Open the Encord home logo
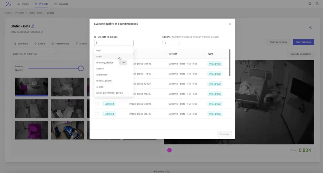 click(x=8, y=4)
